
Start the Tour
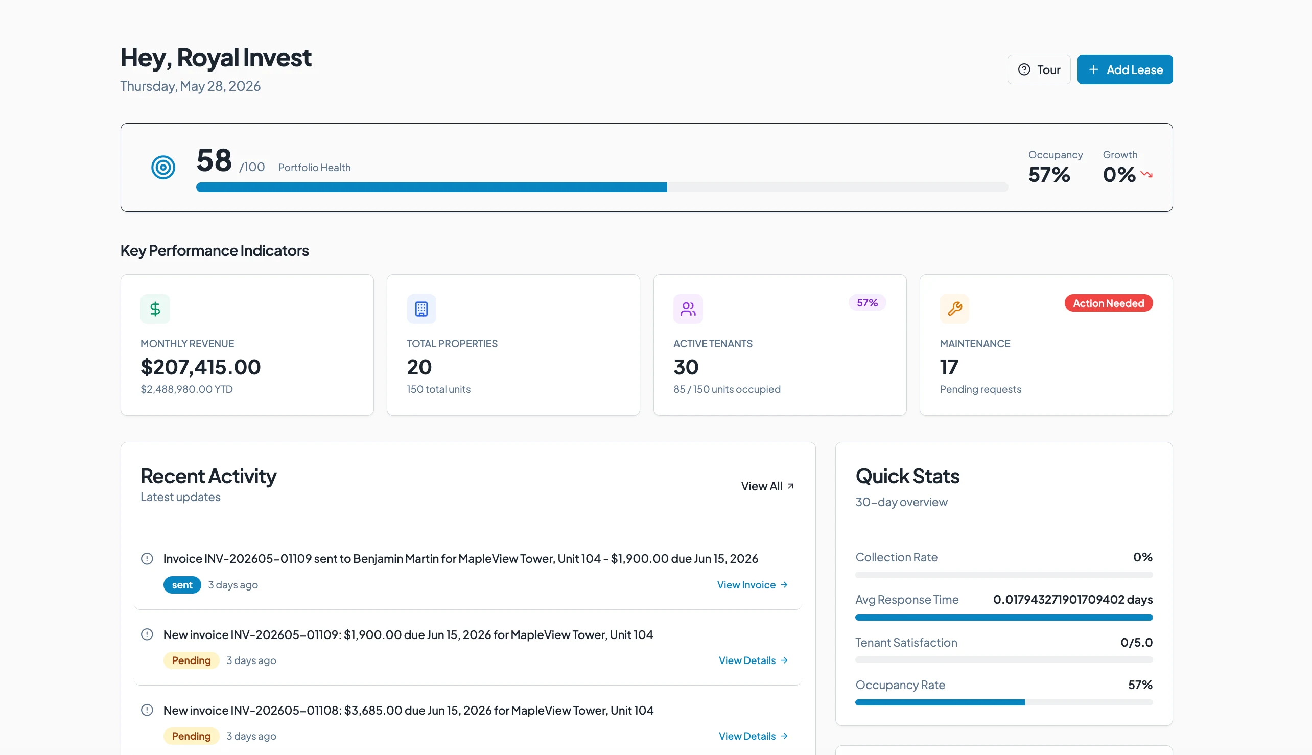click(1039, 69)
